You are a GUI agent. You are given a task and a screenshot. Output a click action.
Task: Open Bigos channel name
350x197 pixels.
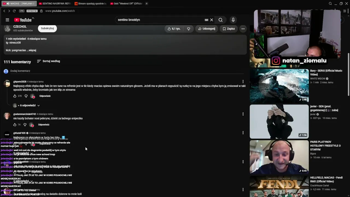click(x=313, y=154)
